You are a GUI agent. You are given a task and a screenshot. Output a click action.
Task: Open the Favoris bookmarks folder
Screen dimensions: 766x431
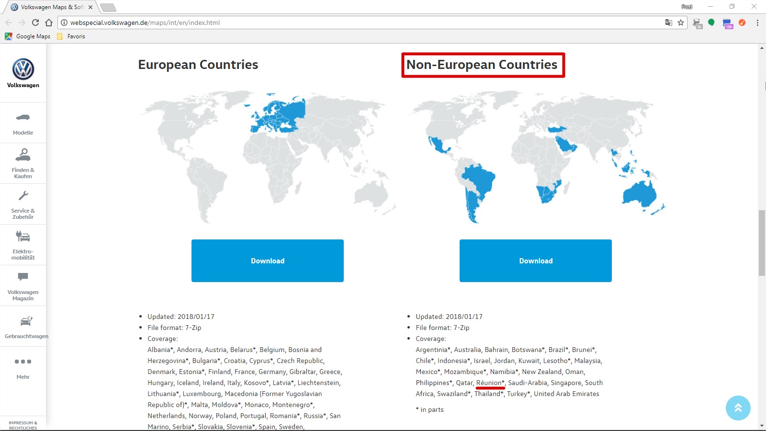(71, 36)
